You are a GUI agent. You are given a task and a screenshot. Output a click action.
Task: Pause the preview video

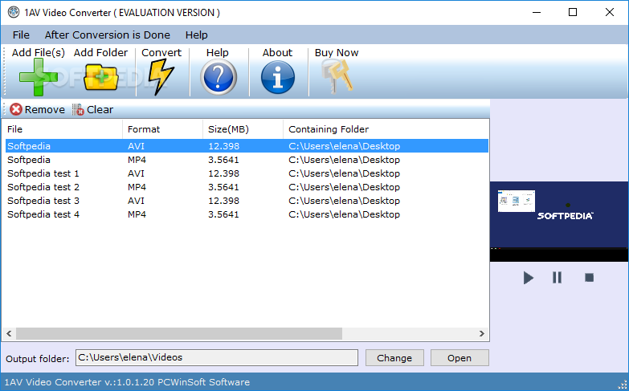click(x=557, y=278)
